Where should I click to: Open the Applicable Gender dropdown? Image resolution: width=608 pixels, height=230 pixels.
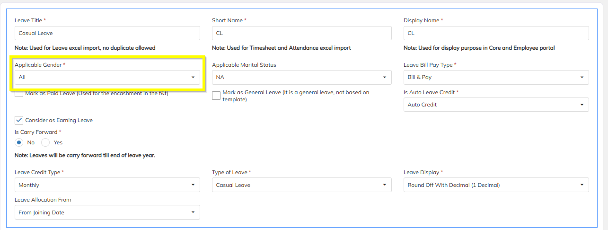coord(107,77)
